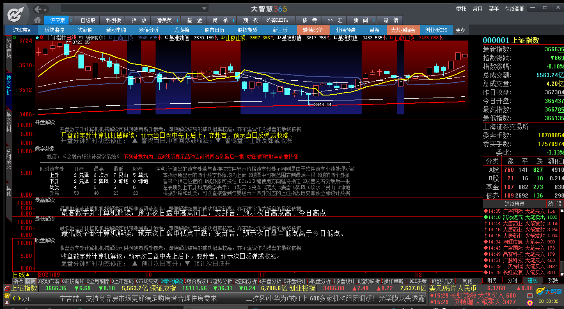The image size is (564, 309).
Task: Open the 转债比价 orange button
Action: click(313, 30)
